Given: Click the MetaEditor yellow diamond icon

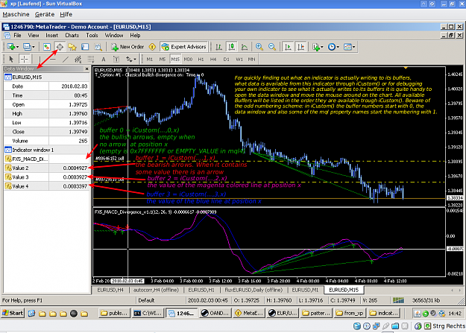Looking at the screenshot, I should pyautogui.click(x=152, y=47).
